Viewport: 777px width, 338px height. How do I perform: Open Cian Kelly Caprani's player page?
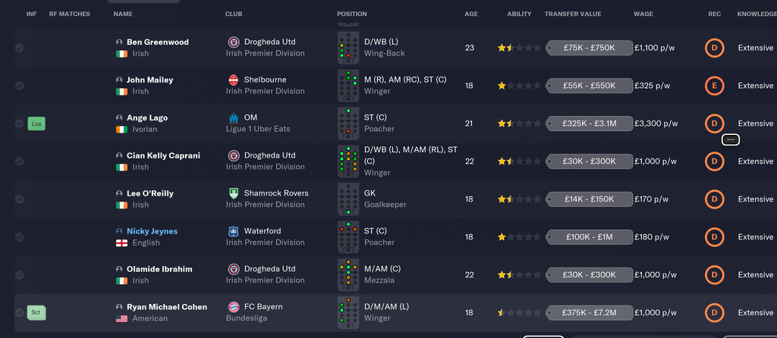[163, 155]
